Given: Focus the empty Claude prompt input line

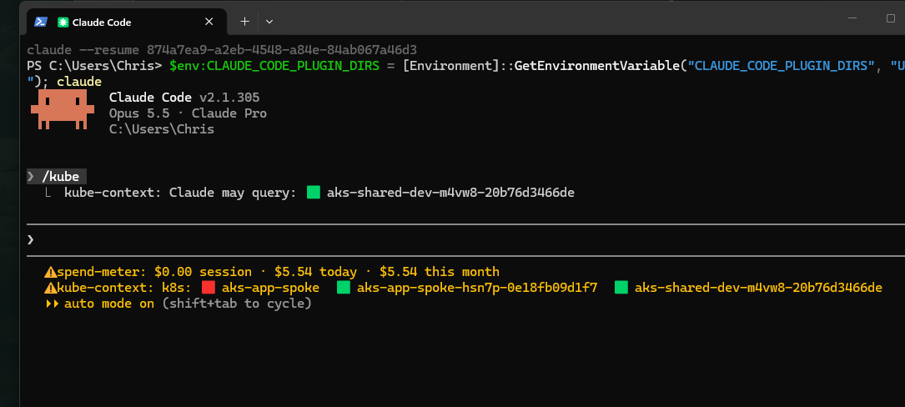Looking at the screenshot, I should coord(465,239).
